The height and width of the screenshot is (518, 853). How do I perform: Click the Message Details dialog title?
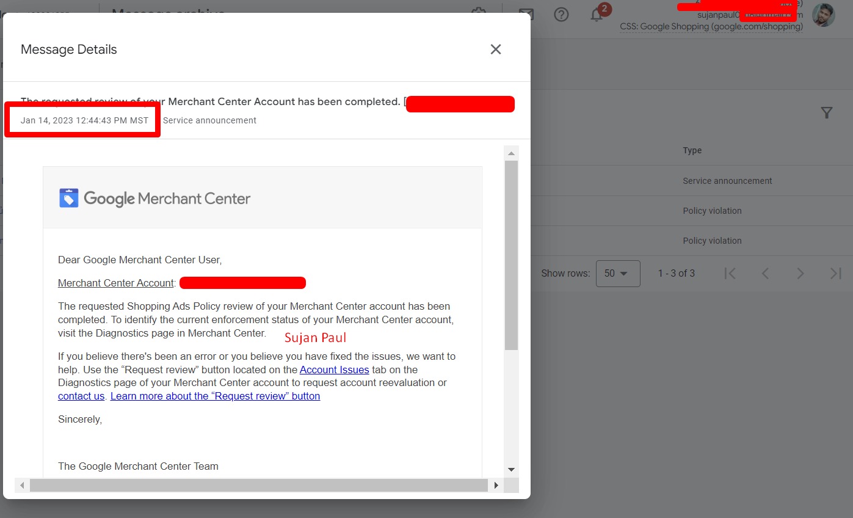(69, 49)
